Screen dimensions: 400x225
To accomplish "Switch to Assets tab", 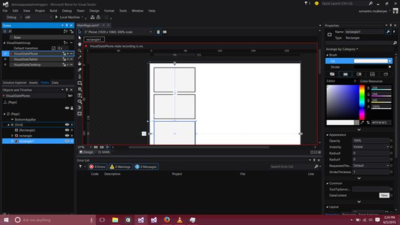I will [33, 82].
